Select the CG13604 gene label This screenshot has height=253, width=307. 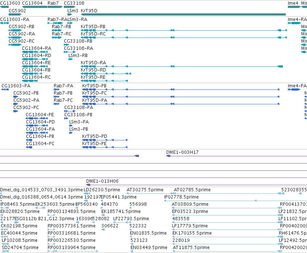coord(32,3)
